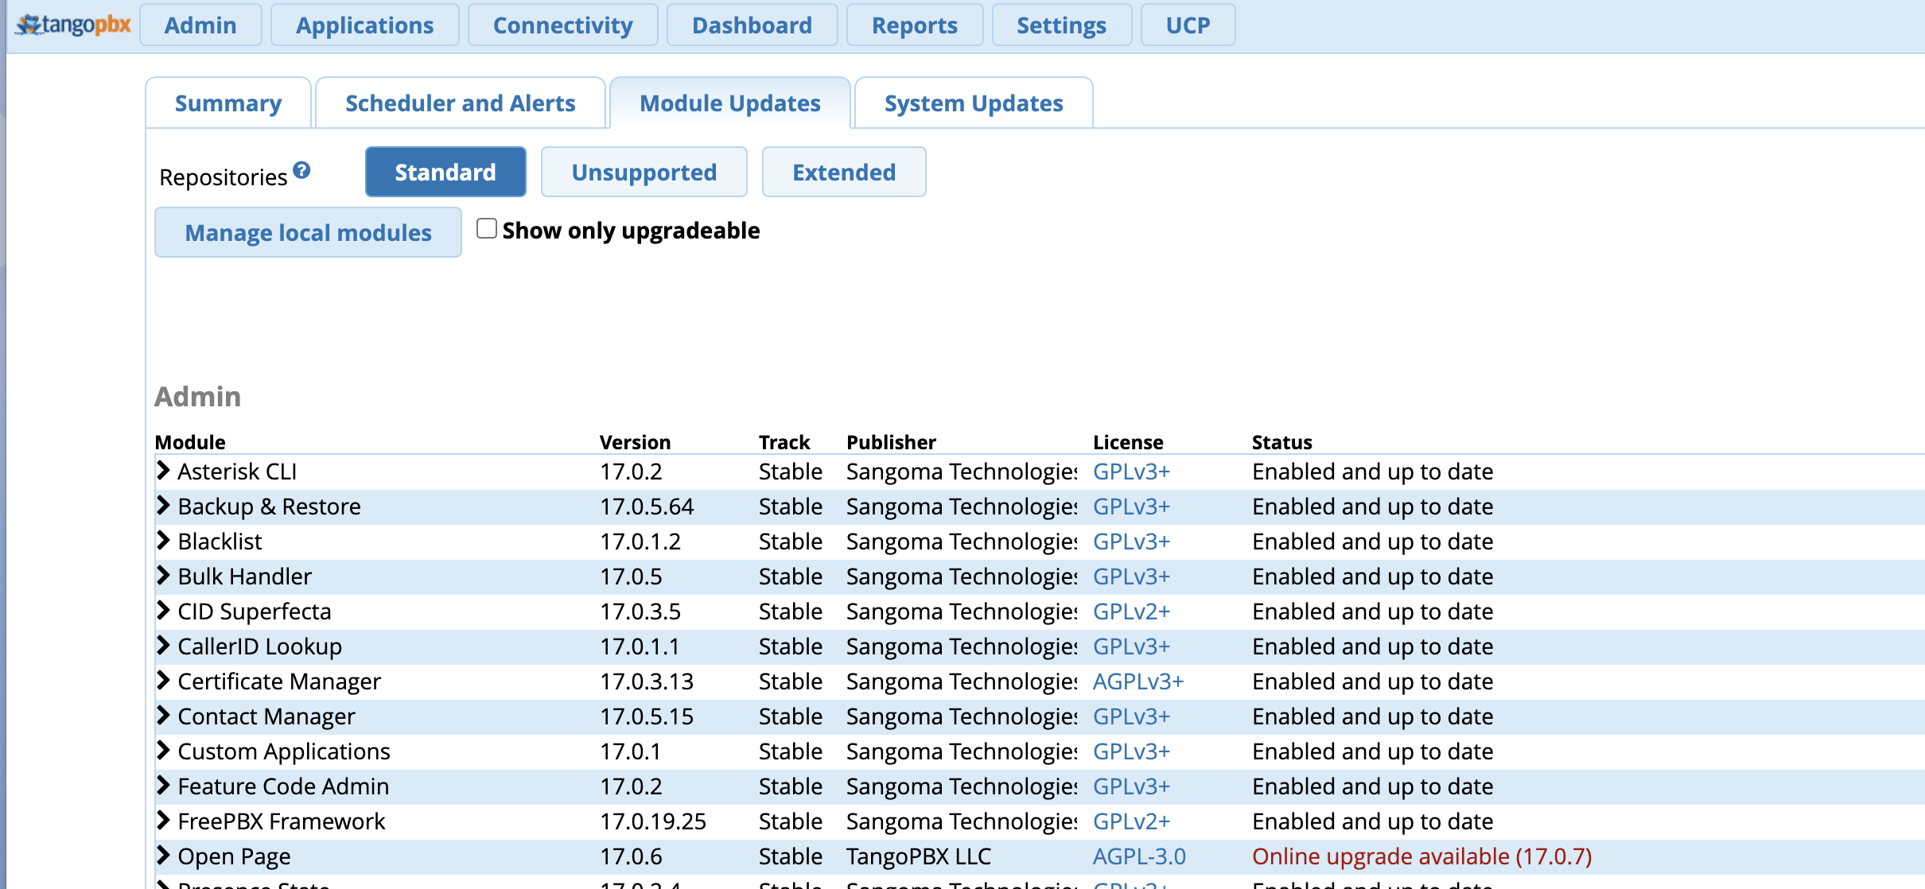Open GPLv3+ license link for CallerID Lookup
The width and height of the screenshot is (1925, 889).
click(1131, 646)
